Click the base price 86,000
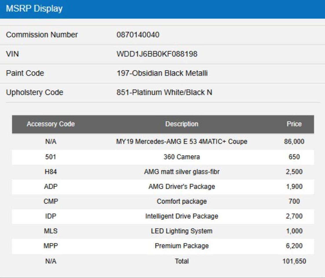Image resolution: width=325 pixels, height=278 pixels. [x=294, y=142]
